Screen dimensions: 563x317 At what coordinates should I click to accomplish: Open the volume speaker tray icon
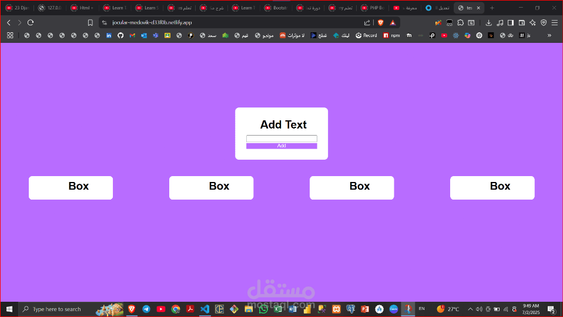coord(479,309)
